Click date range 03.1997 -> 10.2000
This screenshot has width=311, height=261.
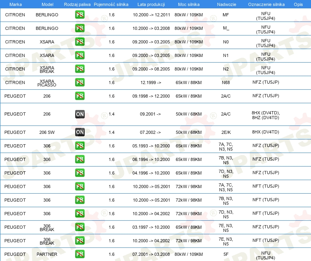pyautogui.click(x=151, y=227)
